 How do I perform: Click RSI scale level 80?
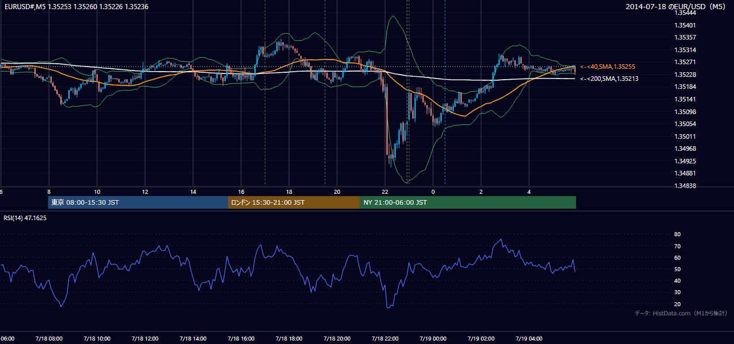click(678, 234)
